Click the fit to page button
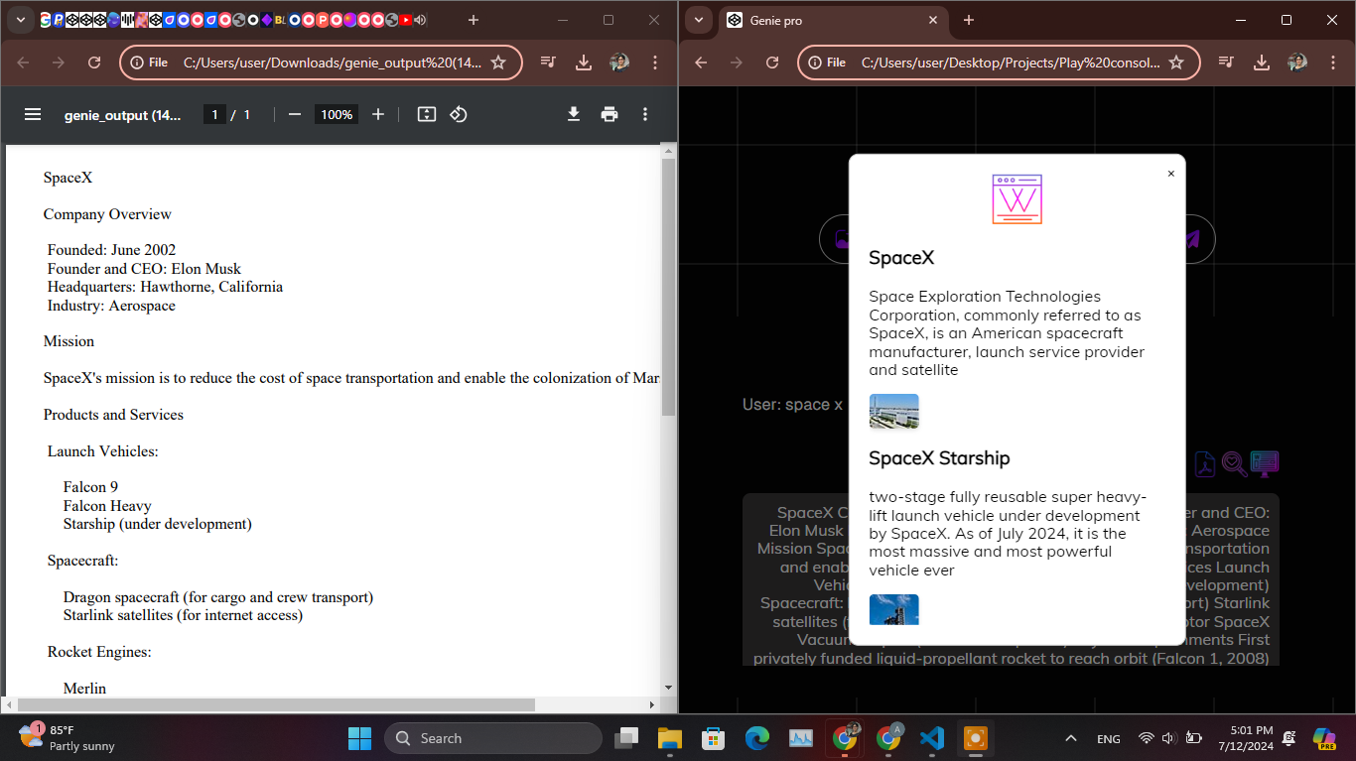 427,114
